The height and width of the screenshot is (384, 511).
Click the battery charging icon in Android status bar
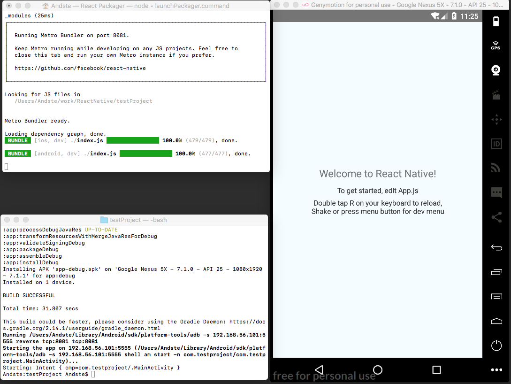click(x=454, y=16)
